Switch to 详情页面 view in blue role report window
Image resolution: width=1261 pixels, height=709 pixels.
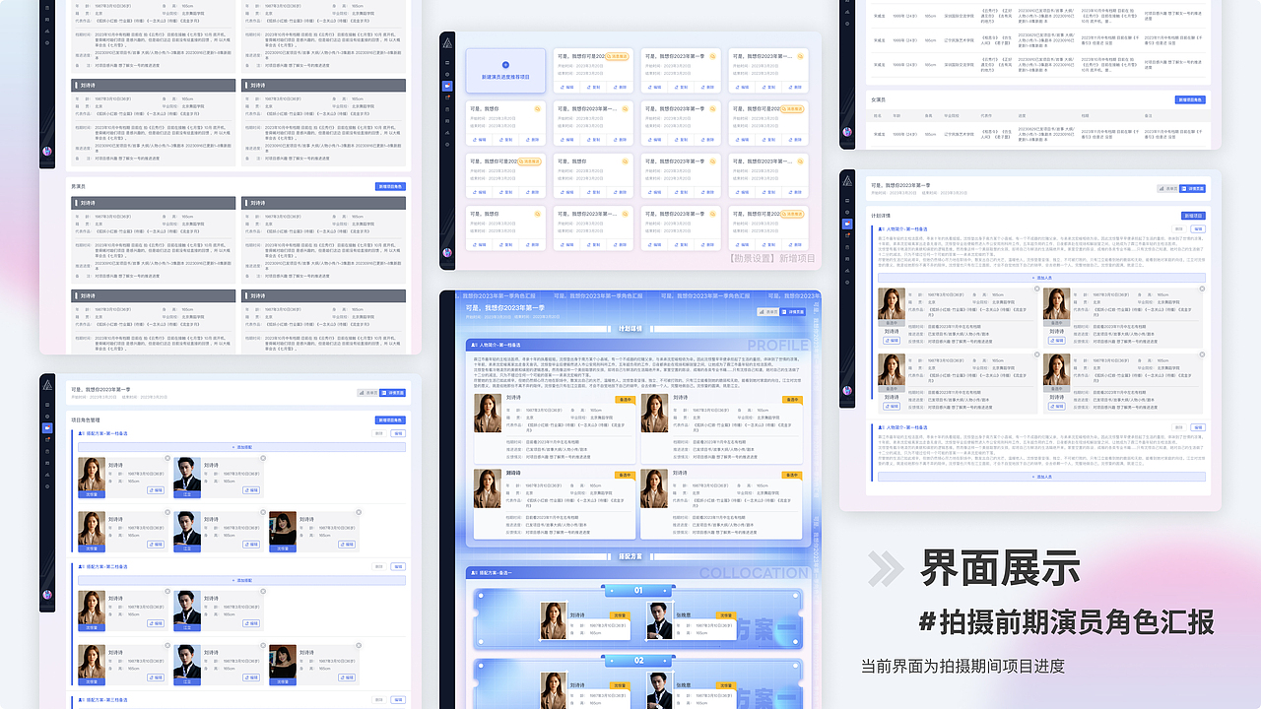792,311
